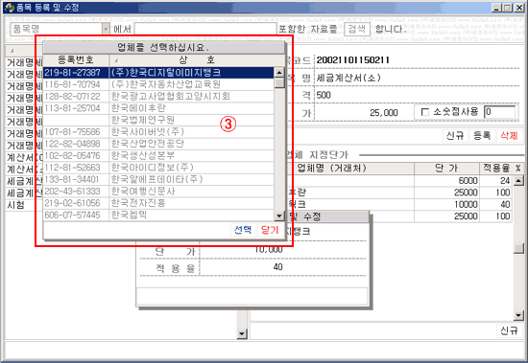The height and width of the screenshot is (363, 528).
Task: Click the company list scroll up arrow
Action: (279, 72)
